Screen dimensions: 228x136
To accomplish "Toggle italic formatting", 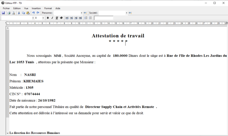I will [x=52, y=18].
